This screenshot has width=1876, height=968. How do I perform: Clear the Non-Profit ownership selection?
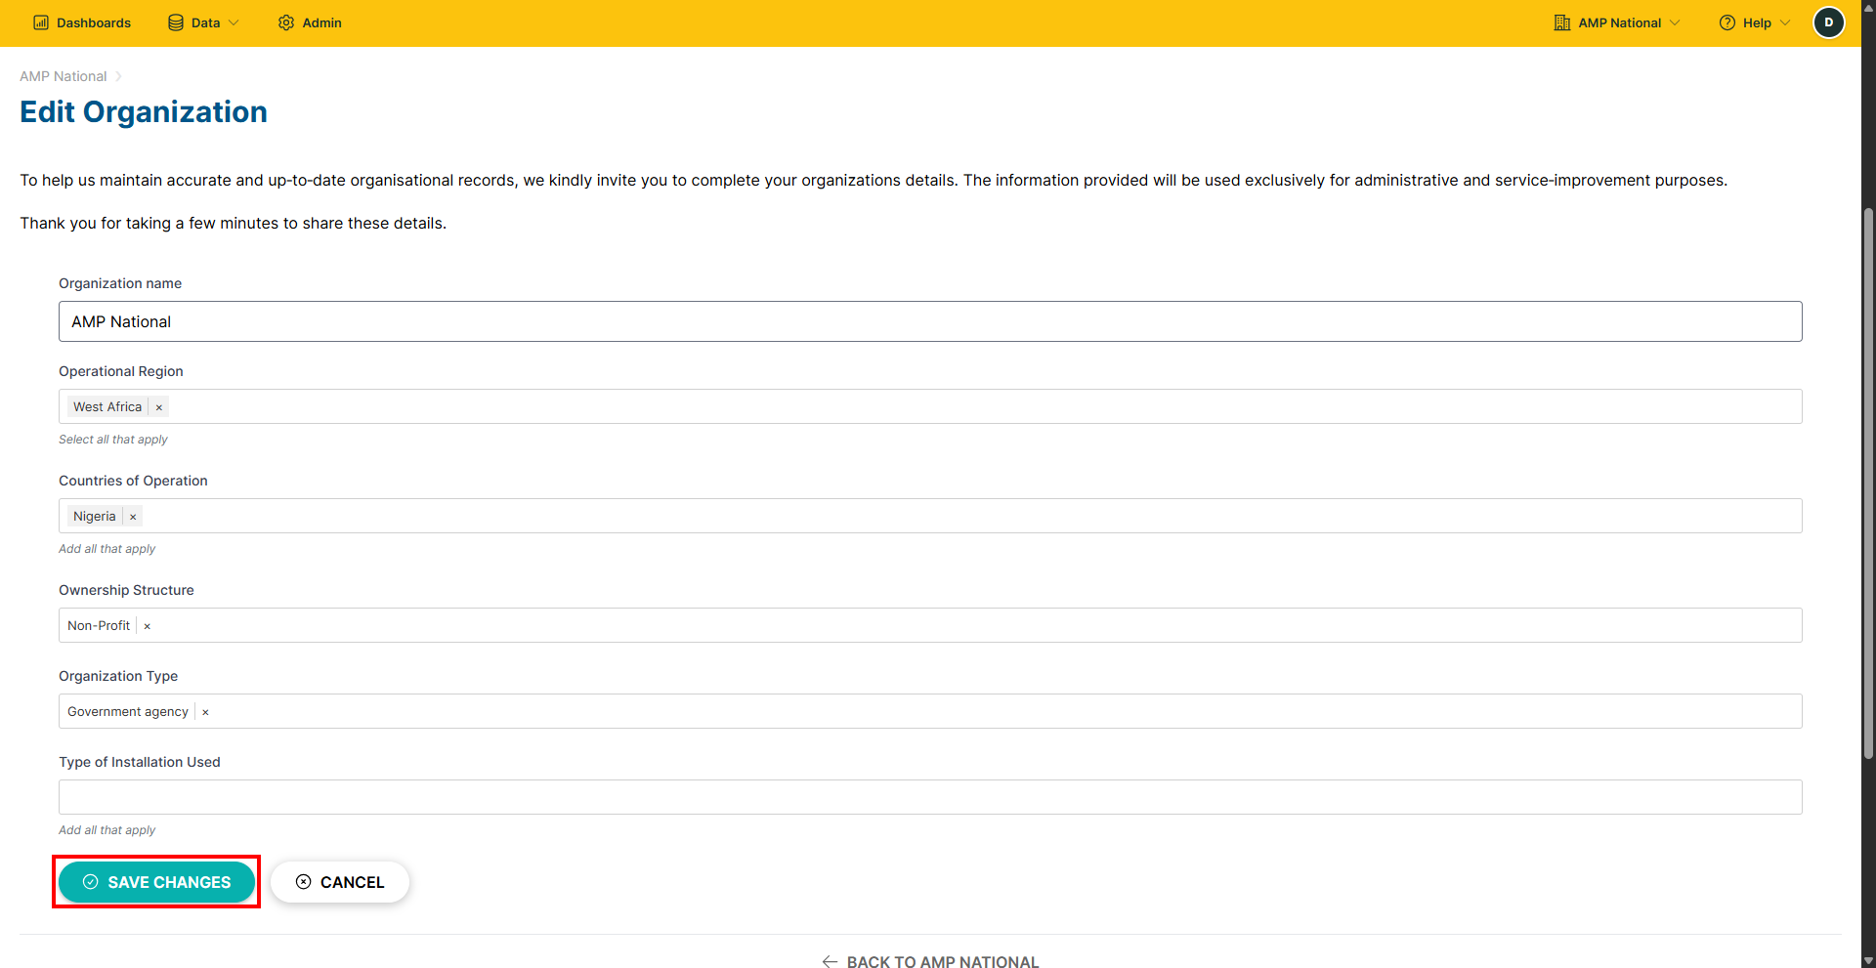148,626
